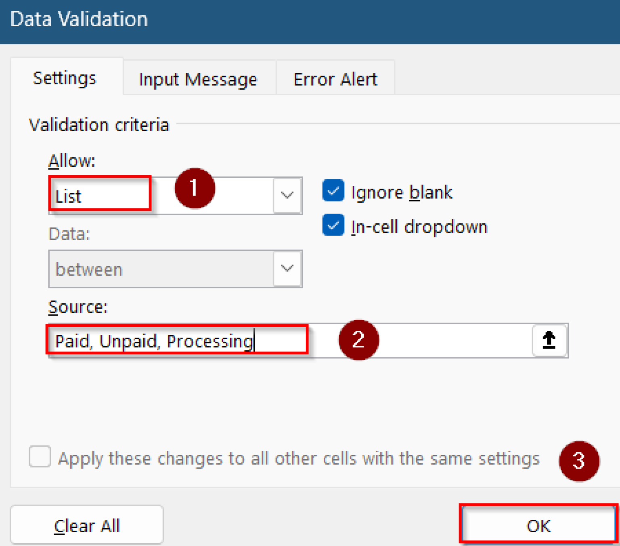Click after 'Processing' in the Source text

[x=255, y=340]
